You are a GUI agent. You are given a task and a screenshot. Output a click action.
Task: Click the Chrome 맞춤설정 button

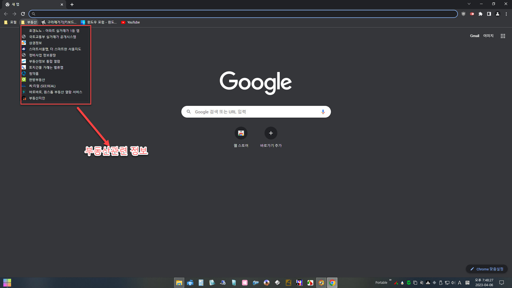487,269
